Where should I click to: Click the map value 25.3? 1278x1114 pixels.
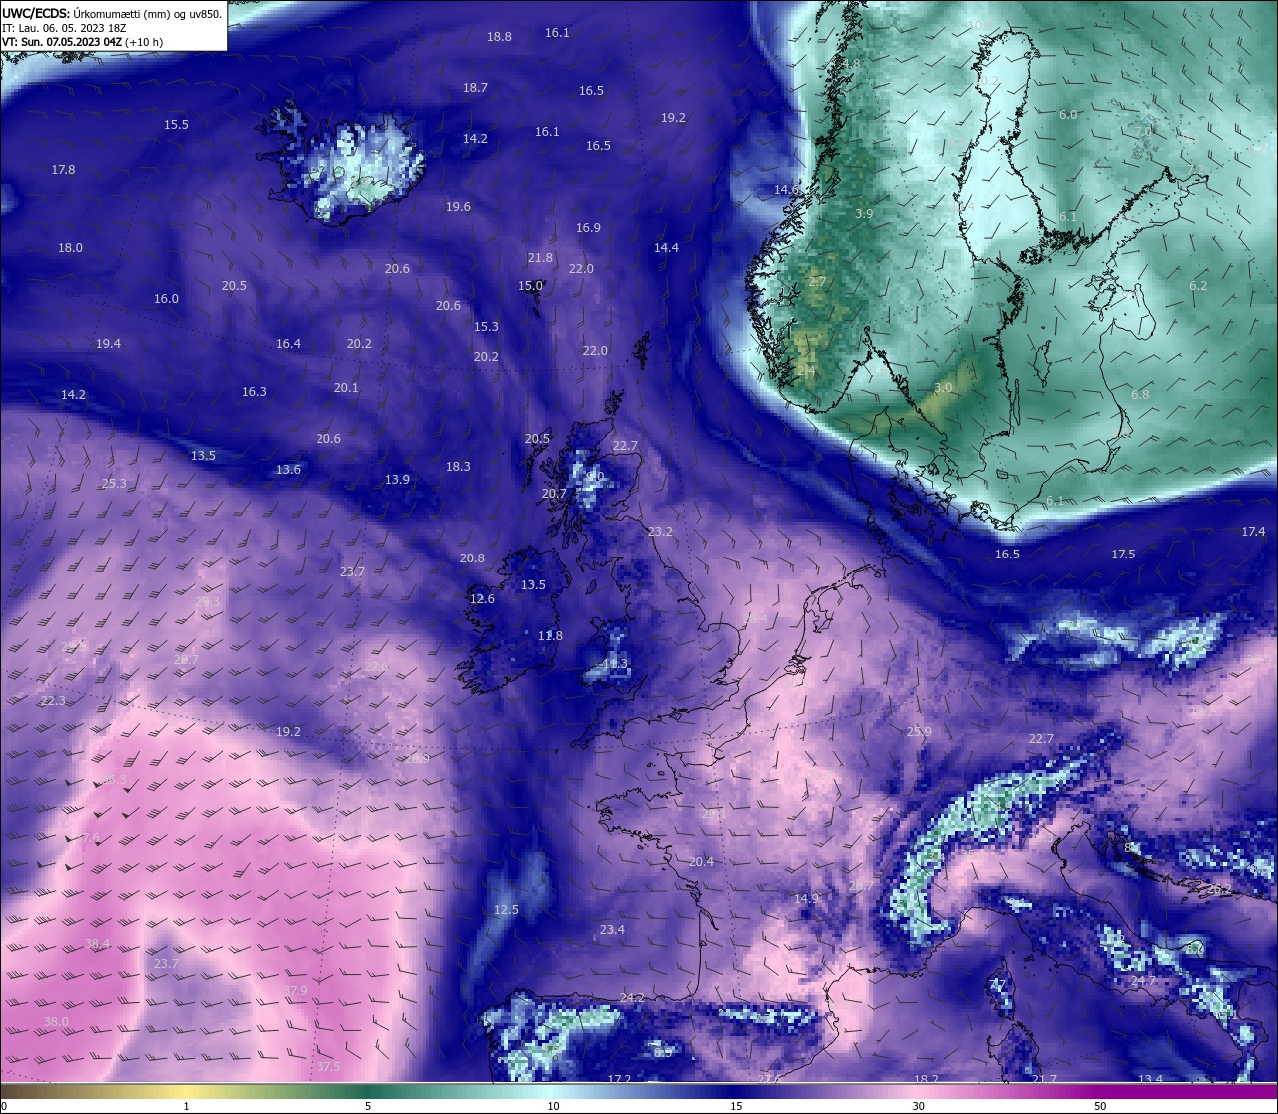pos(114,484)
